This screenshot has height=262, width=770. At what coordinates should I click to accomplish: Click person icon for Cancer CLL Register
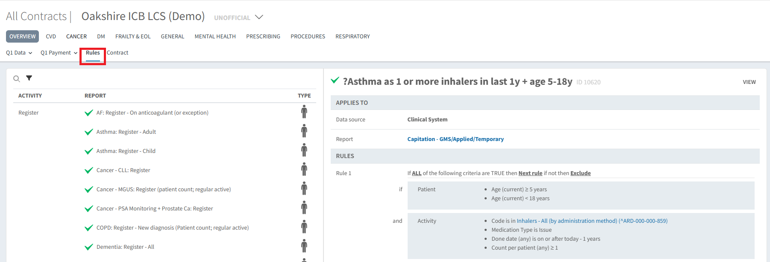[304, 169]
